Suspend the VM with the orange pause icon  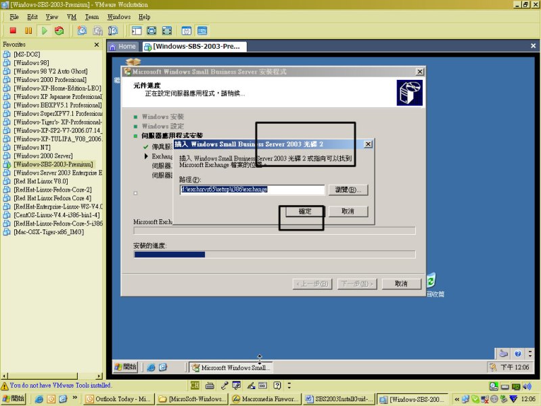pyautogui.click(x=28, y=30)
